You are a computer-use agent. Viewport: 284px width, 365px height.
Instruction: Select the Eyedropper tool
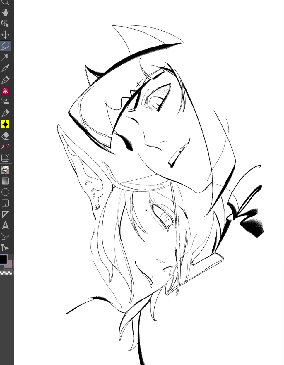[x=5, y=68]
